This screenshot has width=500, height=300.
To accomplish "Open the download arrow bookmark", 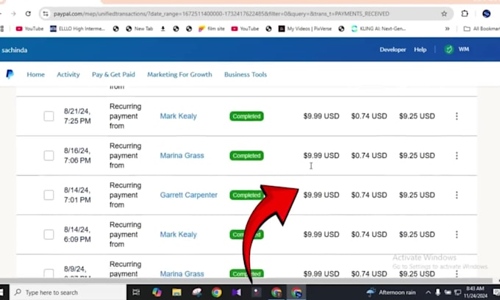I will coord(163,29).
